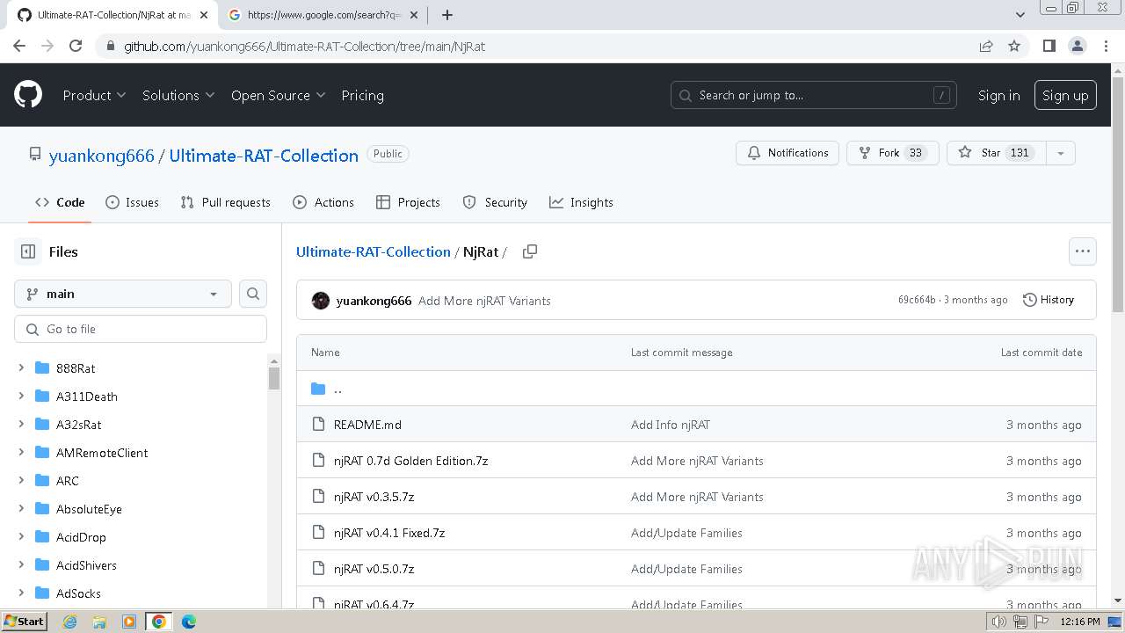The width and height of the screenshot is (1125, 633).
Task: Expand the AcidShivers folder chevron
Action: point(21,565)
